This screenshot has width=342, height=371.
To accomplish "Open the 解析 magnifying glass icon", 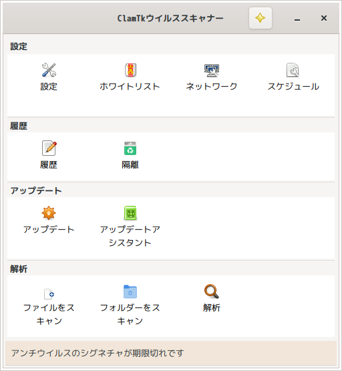I will pyautogui.click(x=212, y=291).
